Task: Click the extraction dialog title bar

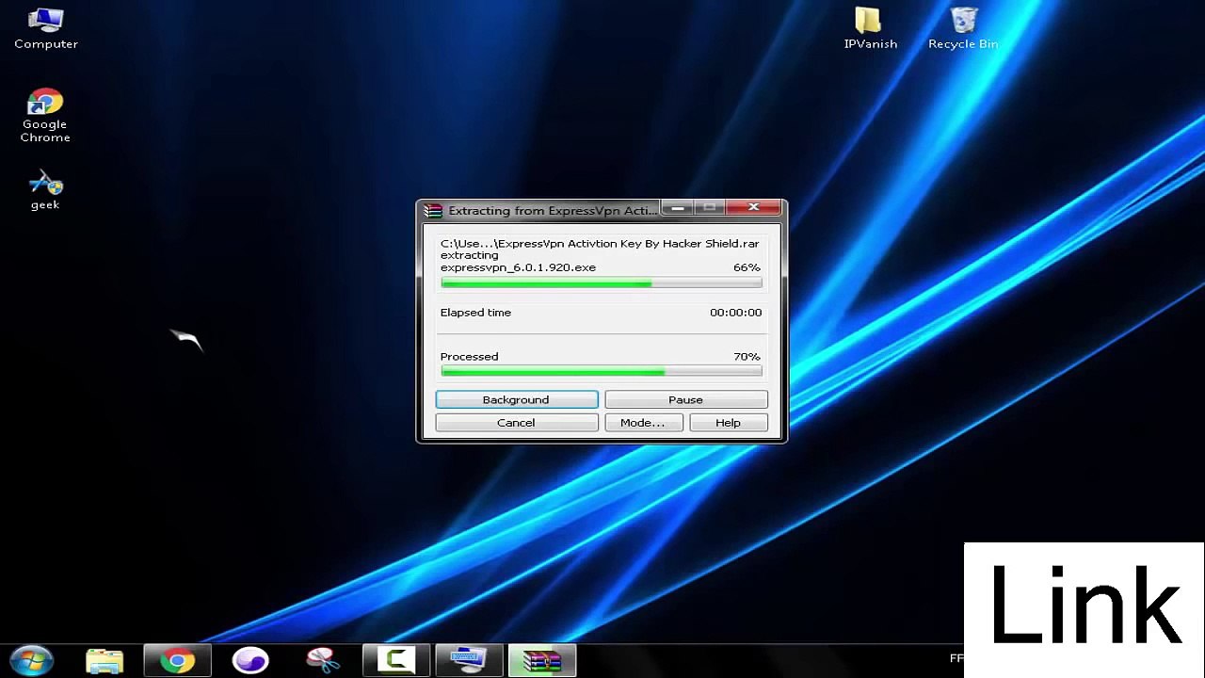Action: [x=553, y=211]
